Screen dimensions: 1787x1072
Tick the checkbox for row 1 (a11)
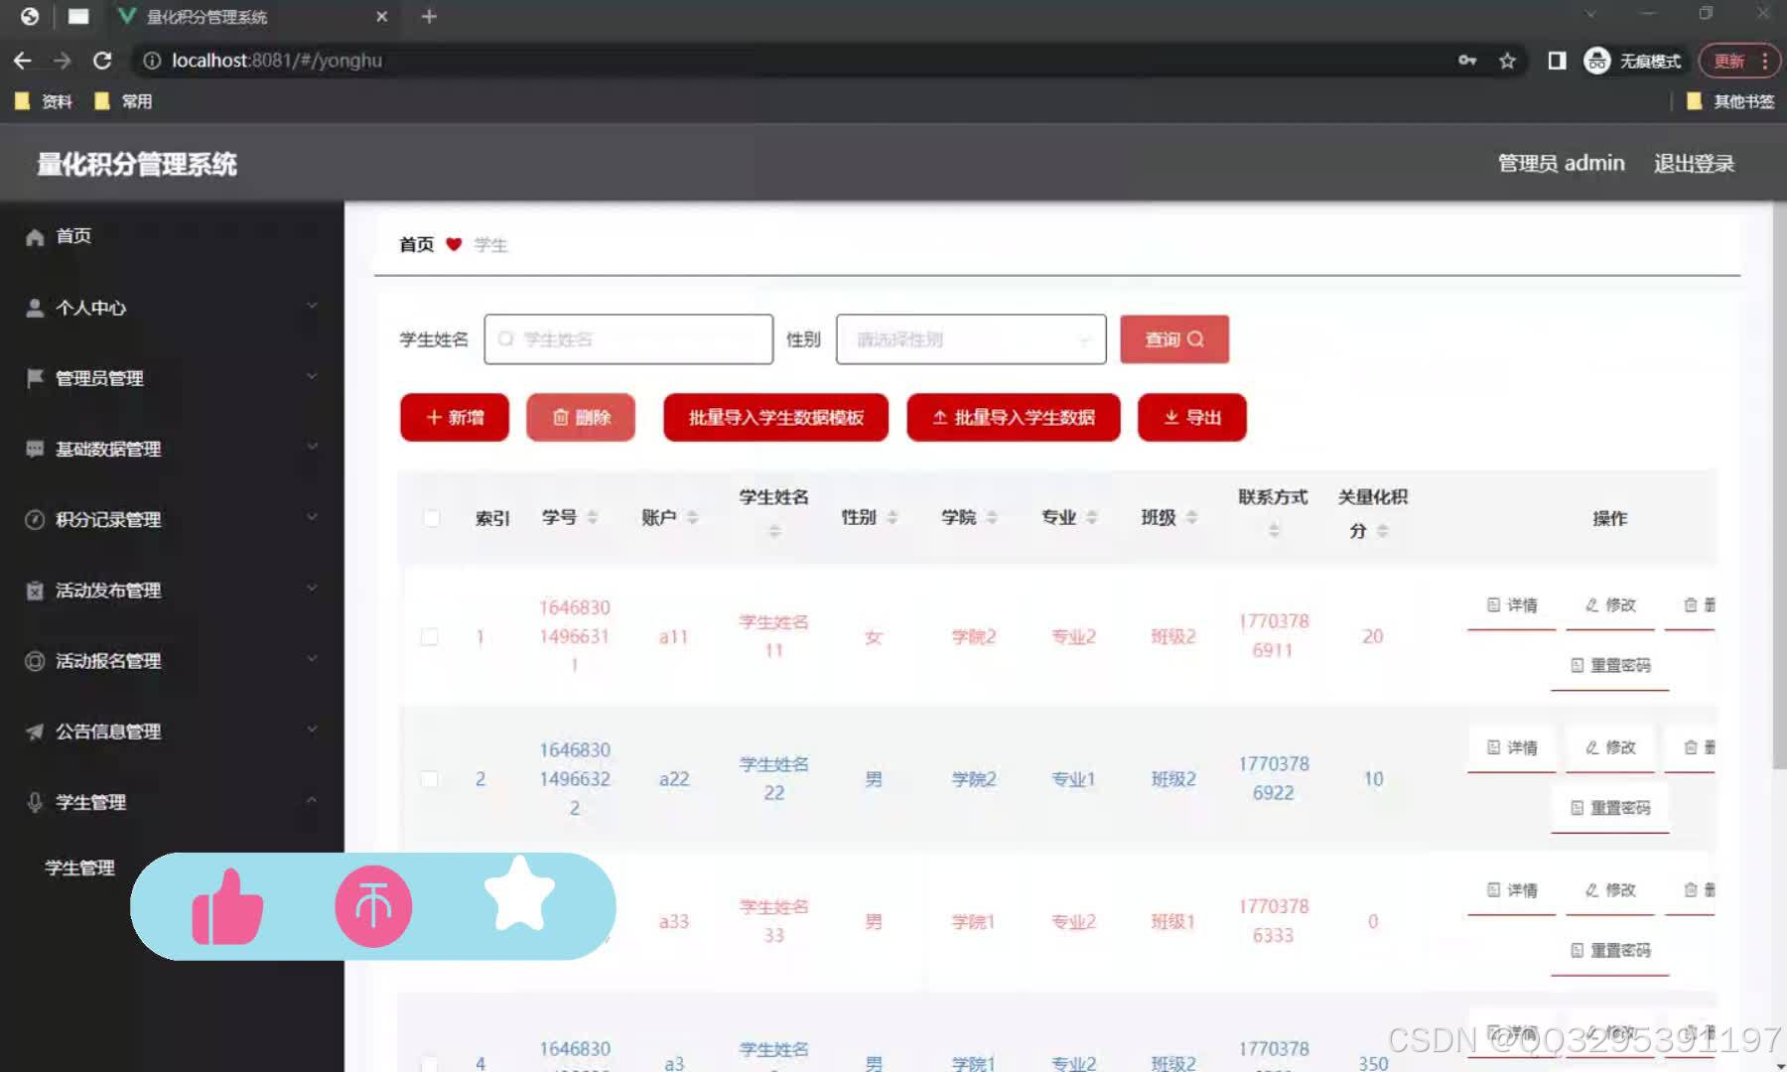pos(429,636)
